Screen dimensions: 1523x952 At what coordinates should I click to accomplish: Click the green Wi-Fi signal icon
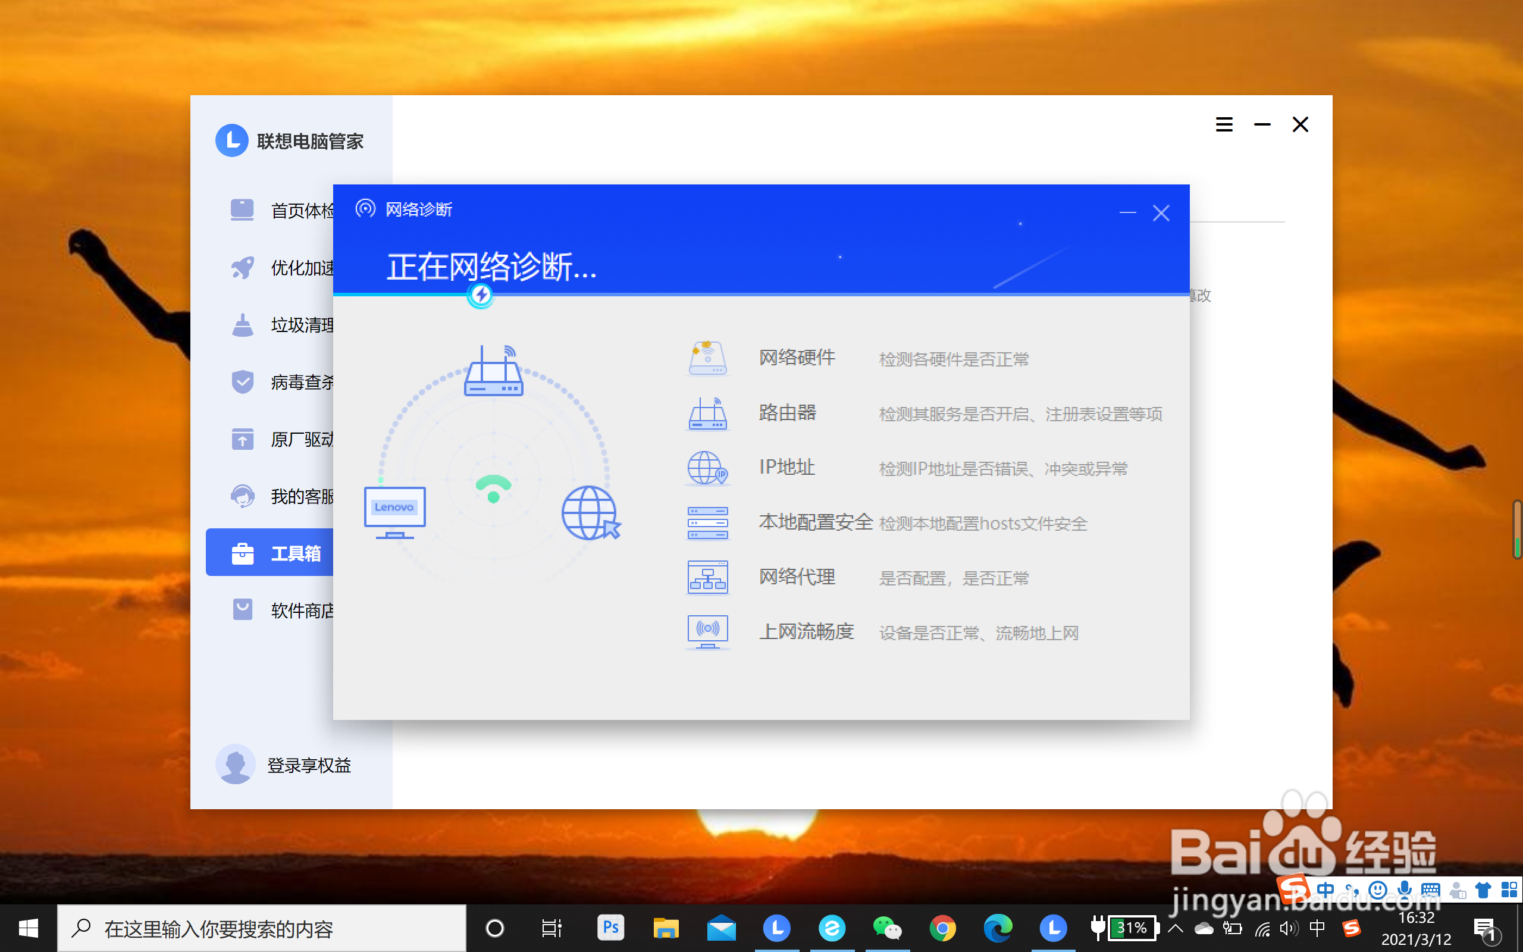click(493, 488)
